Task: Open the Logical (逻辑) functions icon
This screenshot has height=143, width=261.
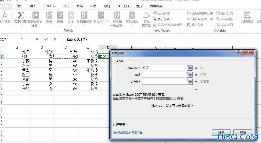Action: [60, 15]
